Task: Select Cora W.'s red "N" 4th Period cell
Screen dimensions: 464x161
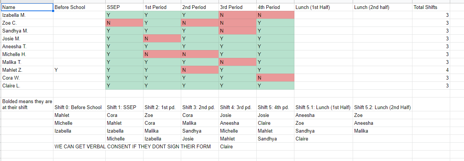Action: click(275, 78)
